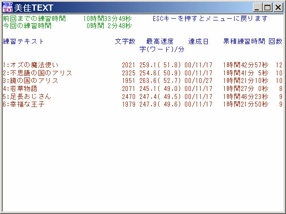The height and width of the screenshot is (214, 286).
Task: Click the 前回までの練習時間 label
Action: tap(34, 19)
